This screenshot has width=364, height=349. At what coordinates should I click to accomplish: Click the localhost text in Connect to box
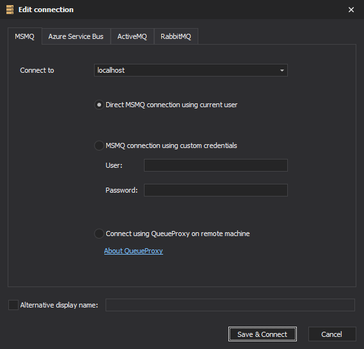tap(111, 70)
